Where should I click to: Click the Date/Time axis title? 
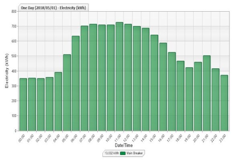[x=124, y=145]
